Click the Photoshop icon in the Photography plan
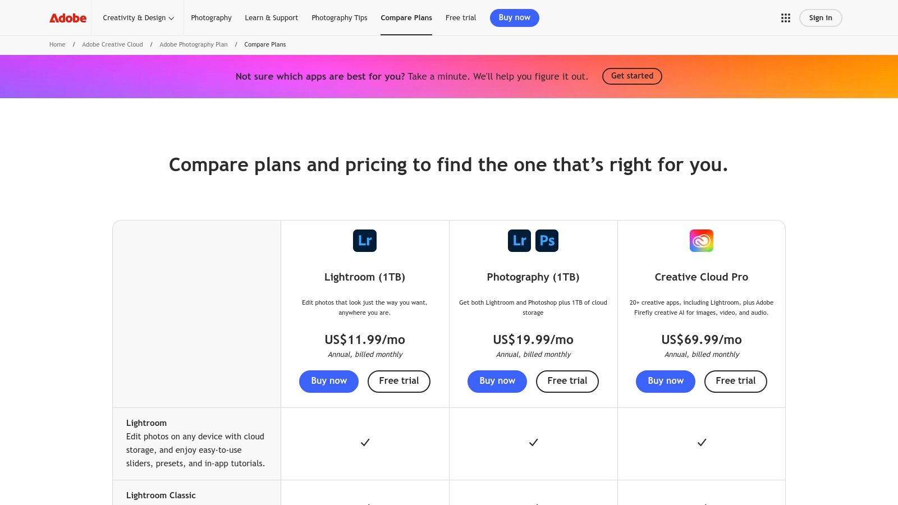Screen dimensions: 898x505 [x=547, y=241]
